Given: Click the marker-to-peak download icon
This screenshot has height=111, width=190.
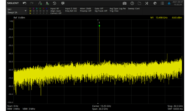Looking at the screenshot, I should (47, 3).
